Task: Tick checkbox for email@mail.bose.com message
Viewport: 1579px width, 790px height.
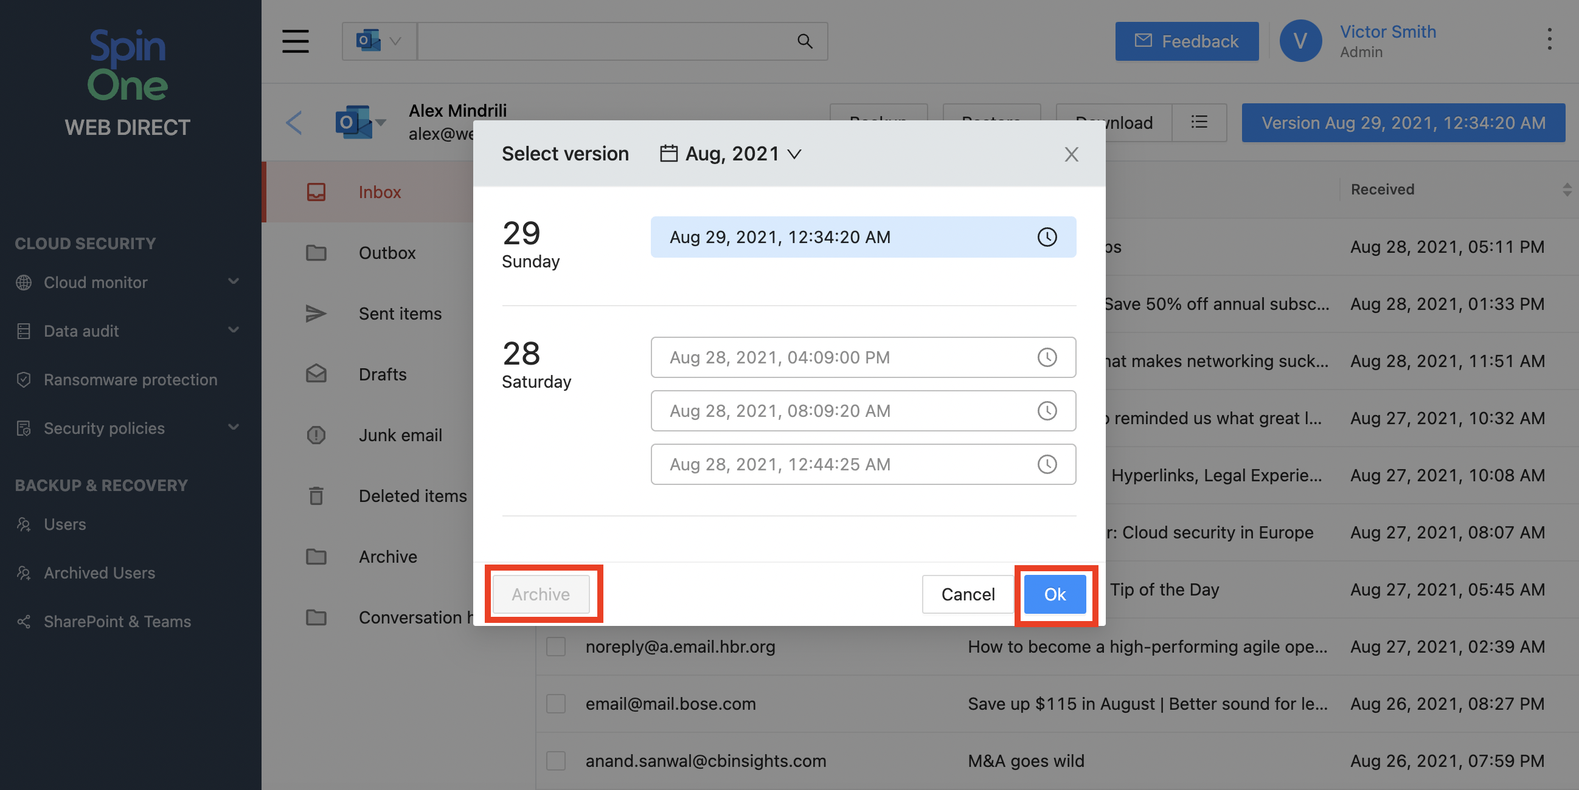Action: tap(556, 704)
